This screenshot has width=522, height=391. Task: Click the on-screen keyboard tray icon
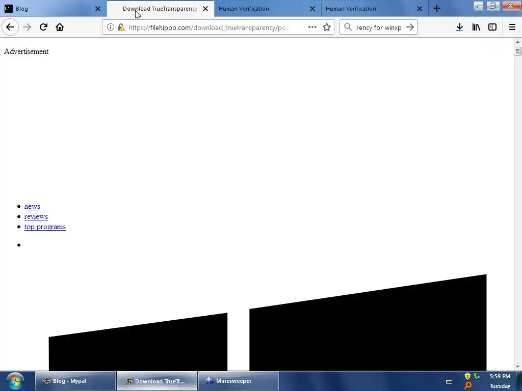coord(449,381)
